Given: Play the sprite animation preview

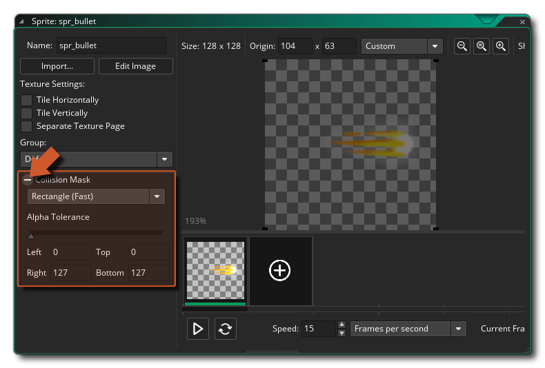Looking at the screenshot, I should [198, 329].
